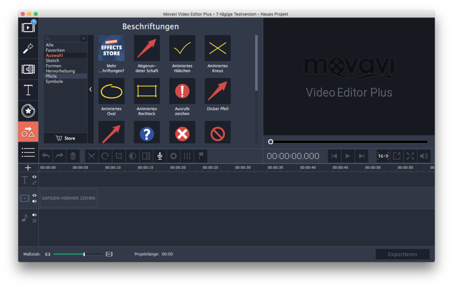Click the 00:00:30 timeline ruler mark
Image resolution: width=453 pixels, height=288 pixels.
click(x=243, y=167)
